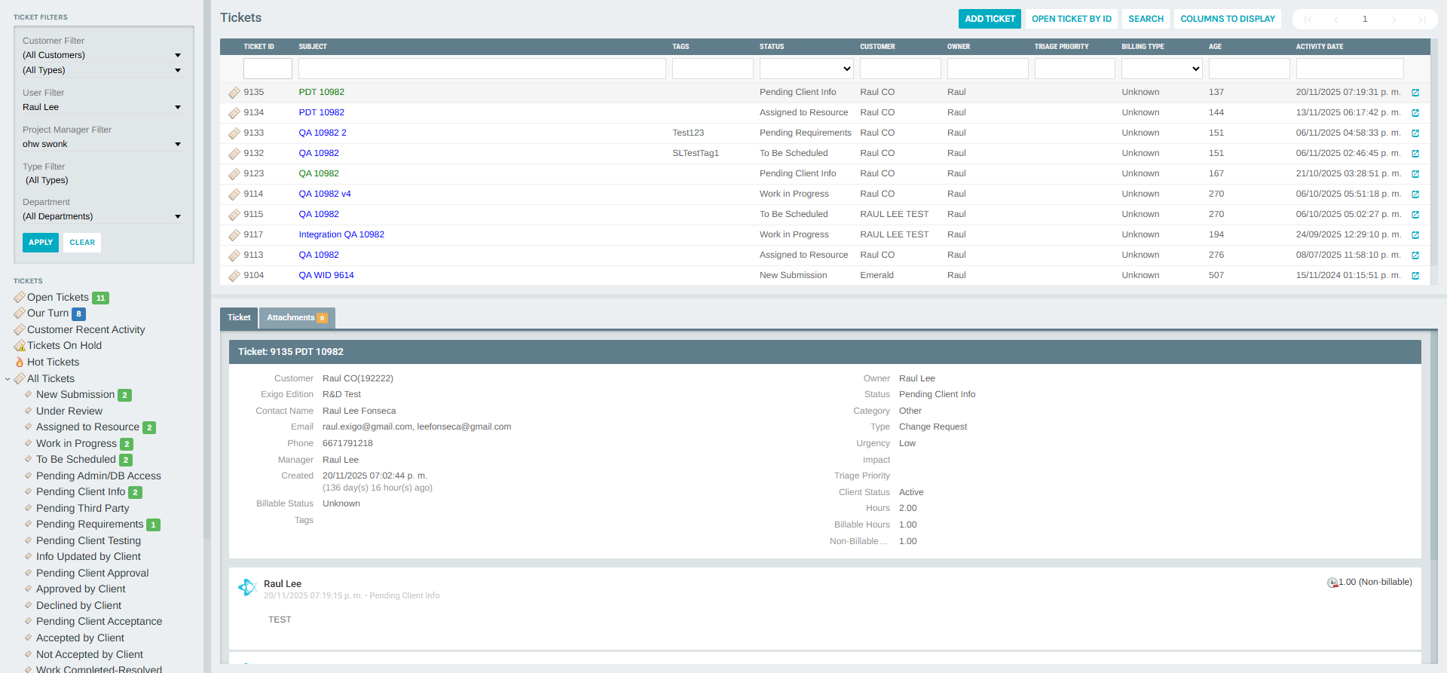Image resolution: width=1447 pixels, height=673 pixels.
Task: Click Columns To Display button
Action: 1228,19
